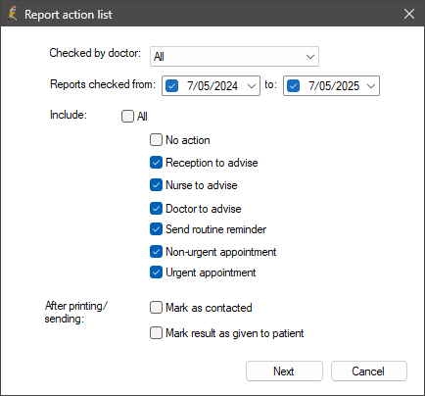Click the Cancel button

click(369, 371)
